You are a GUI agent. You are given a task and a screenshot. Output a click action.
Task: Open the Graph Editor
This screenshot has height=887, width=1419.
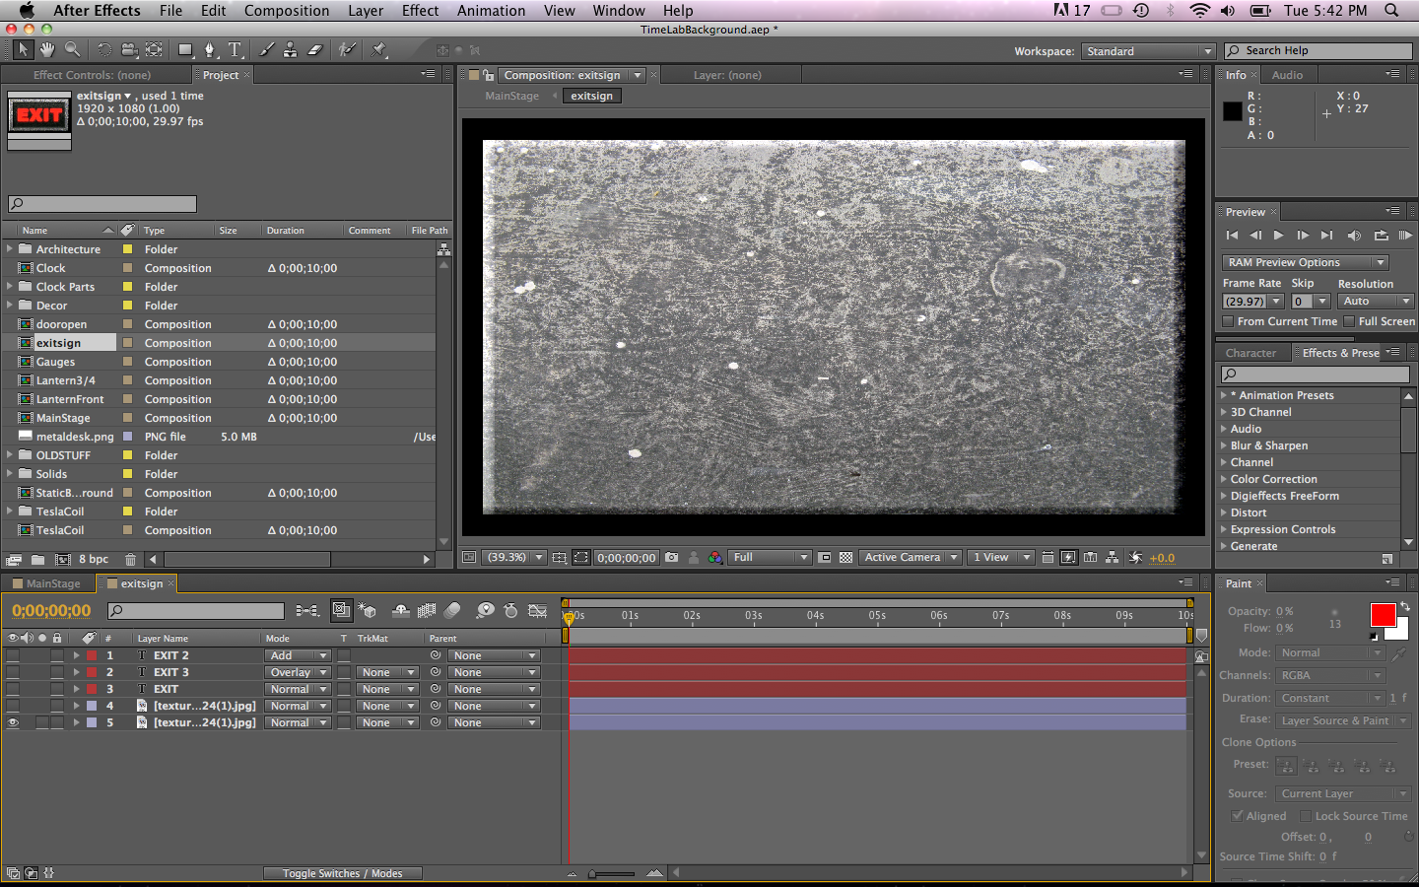pos(537,611)
